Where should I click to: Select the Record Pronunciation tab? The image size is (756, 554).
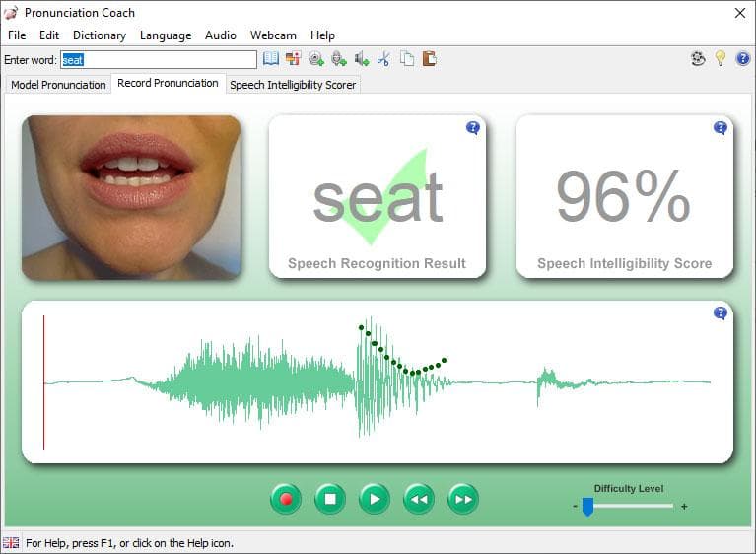(x=168, y=83)
